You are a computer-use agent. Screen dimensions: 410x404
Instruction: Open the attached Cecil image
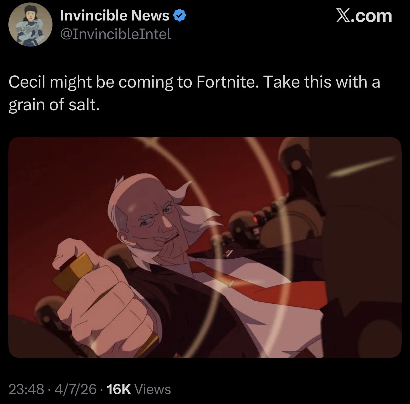tap(205, 247)
